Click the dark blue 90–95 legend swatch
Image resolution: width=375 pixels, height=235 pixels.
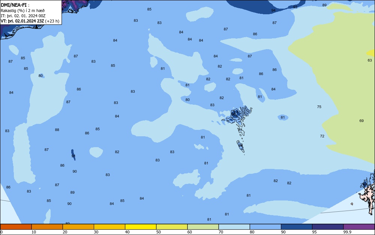click(297, 227)
